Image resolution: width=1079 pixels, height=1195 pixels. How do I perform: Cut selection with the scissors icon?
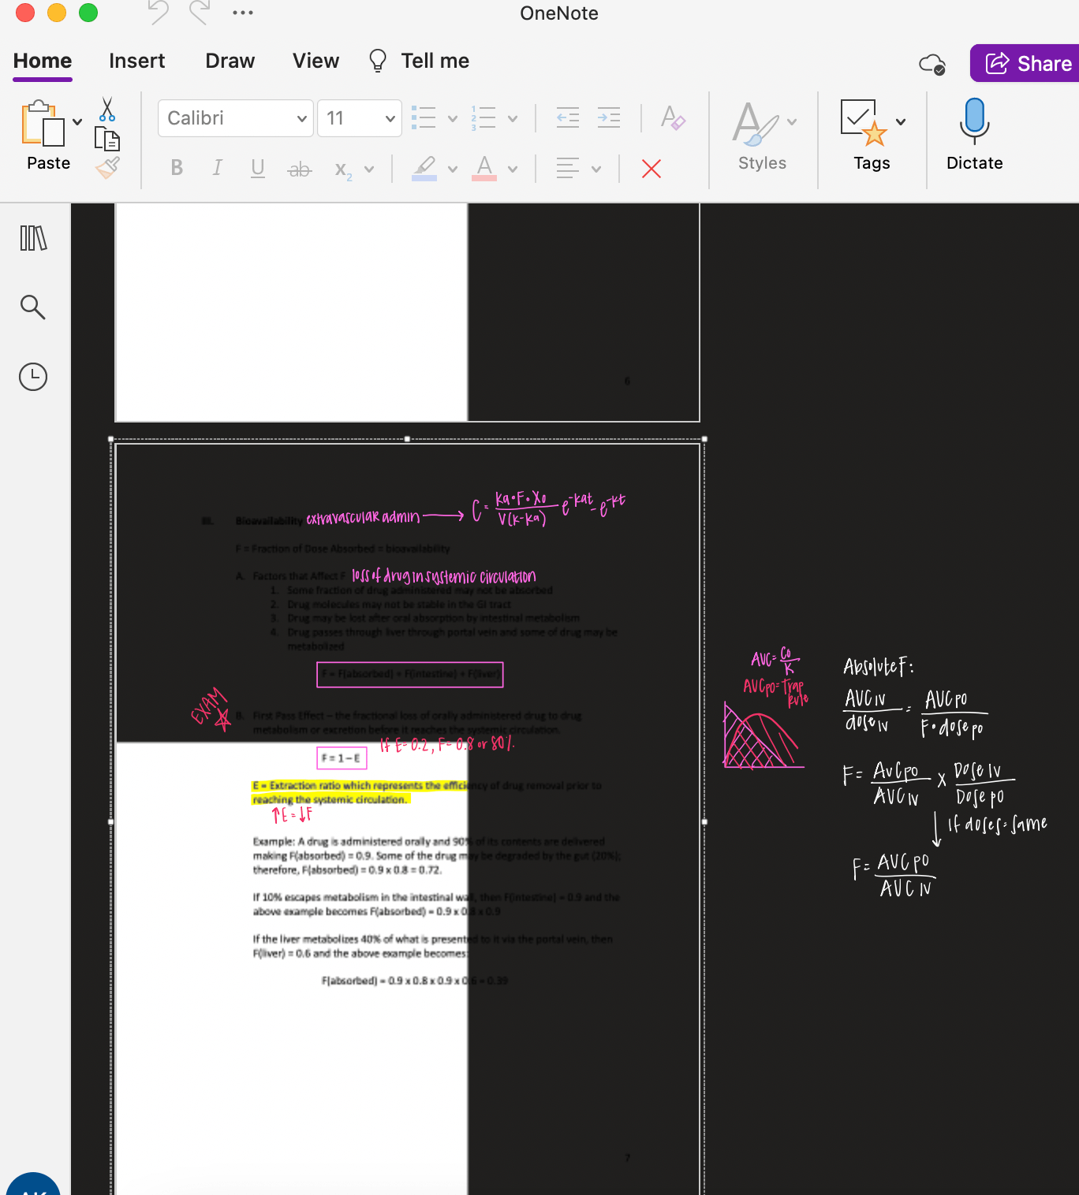(107, 109)
